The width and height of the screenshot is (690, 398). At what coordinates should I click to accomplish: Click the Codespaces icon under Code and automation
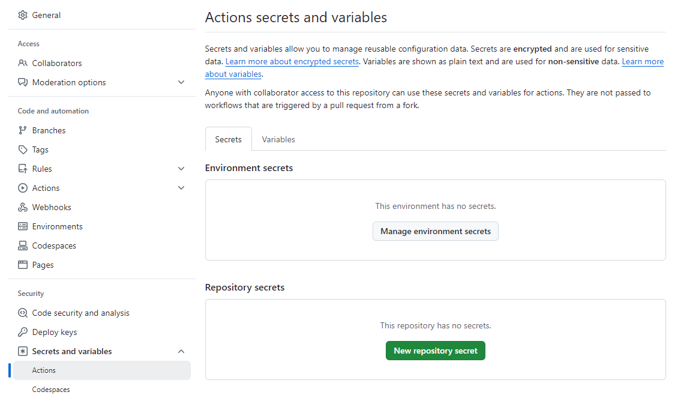coord(23,246)
